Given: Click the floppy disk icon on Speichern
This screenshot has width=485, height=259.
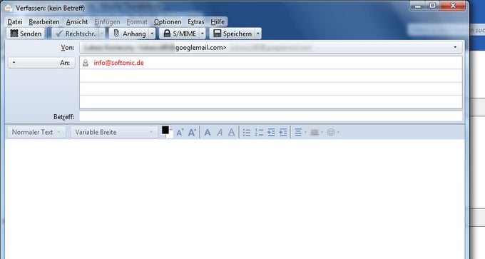Looking at the screenshot, I should 218,34.
